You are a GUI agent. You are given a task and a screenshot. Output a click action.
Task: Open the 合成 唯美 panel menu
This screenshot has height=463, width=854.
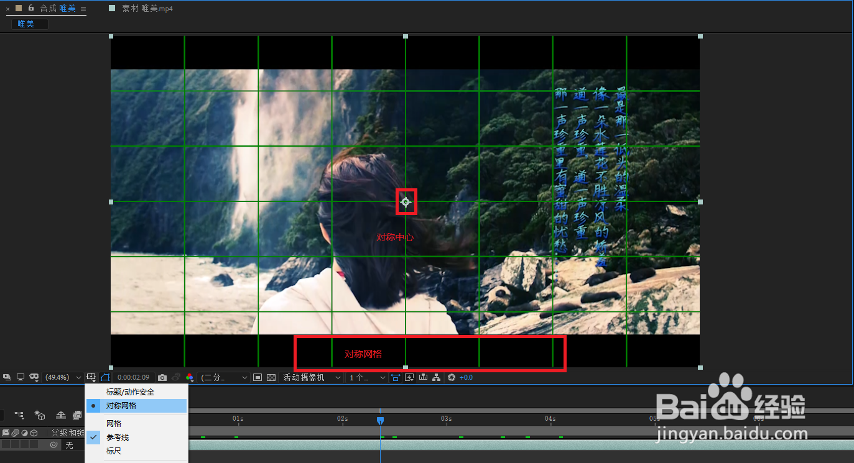coord(83,9)
